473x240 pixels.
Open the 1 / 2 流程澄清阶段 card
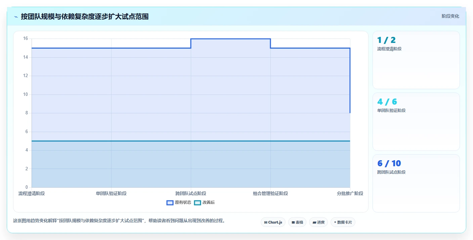point(416,60)
